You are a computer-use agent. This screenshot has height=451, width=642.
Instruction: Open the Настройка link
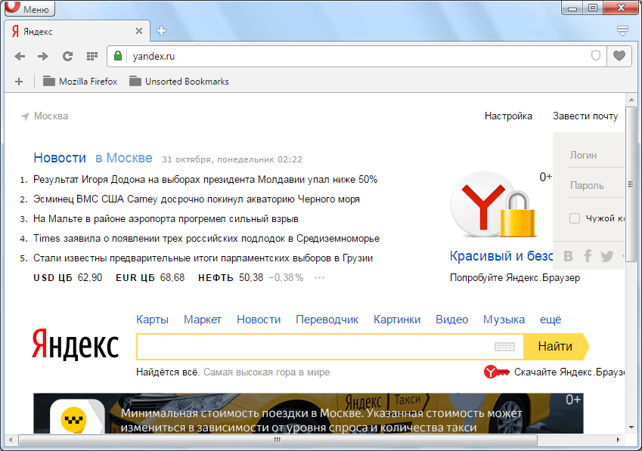(508, 116)
